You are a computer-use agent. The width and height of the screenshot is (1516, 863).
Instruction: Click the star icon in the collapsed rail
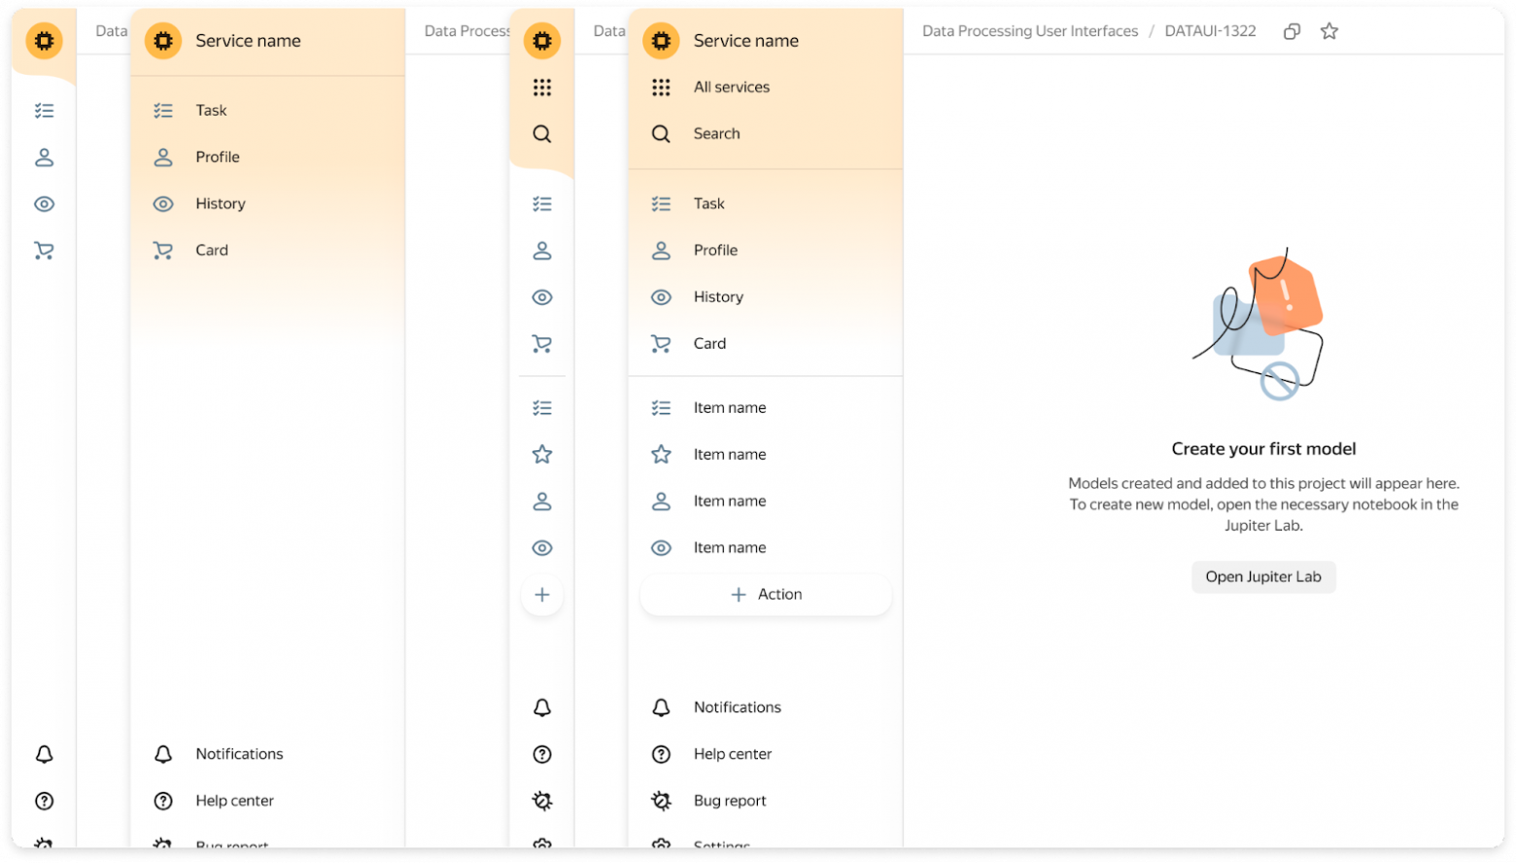tap(542, 455)
